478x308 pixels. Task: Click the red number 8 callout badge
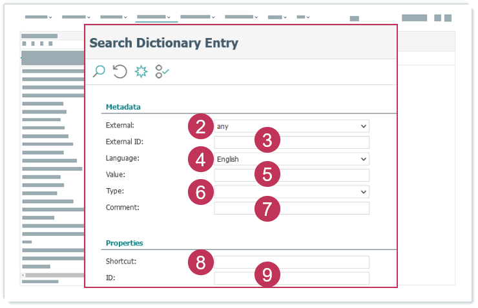point(201,262)
